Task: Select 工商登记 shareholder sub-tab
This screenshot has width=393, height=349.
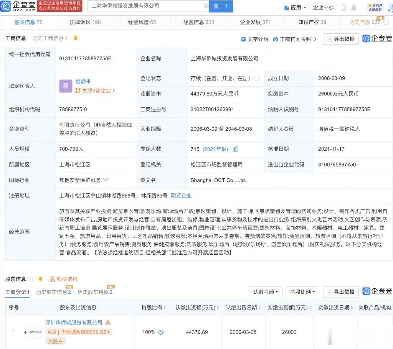Action: [17, 292]
